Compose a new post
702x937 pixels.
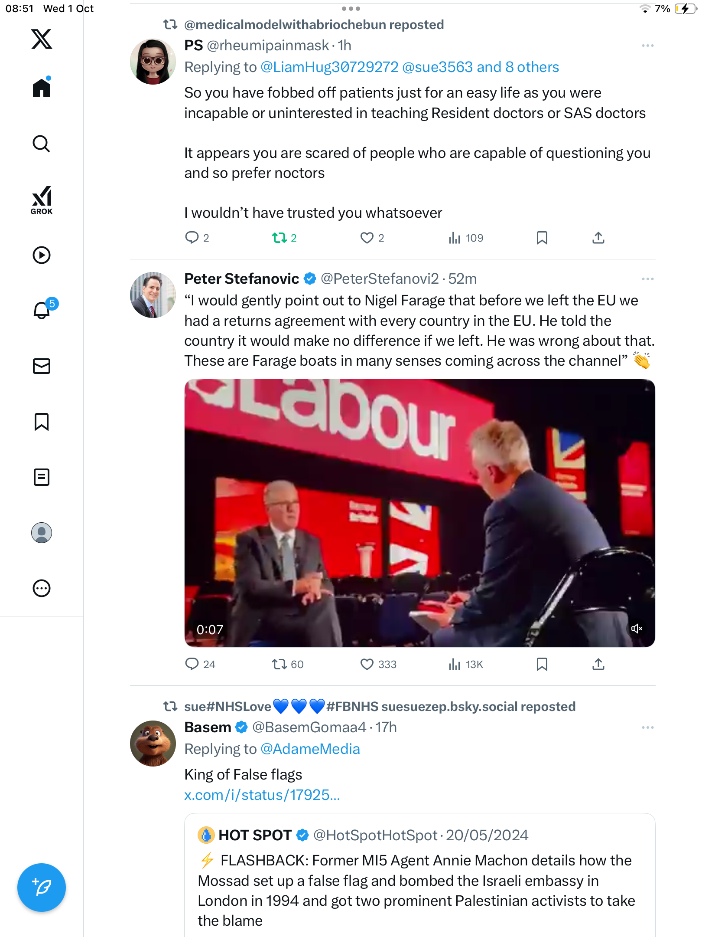[42, 888]
